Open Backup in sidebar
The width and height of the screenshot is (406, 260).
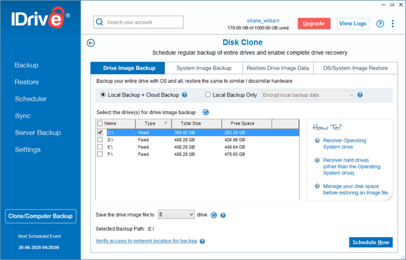click(x=26, y=65)
